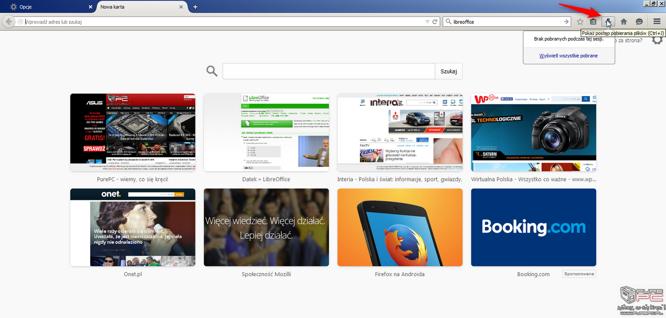Viewport: 666px width, 318px height.
Task: Click the 'Firefox na Androida' caption text
Action: point(400,274)
